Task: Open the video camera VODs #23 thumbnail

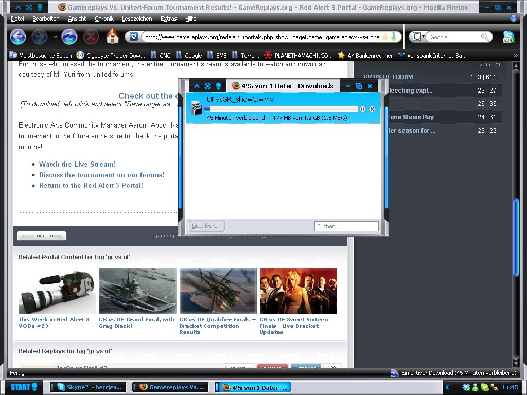Action: click(x=57, y=291)
